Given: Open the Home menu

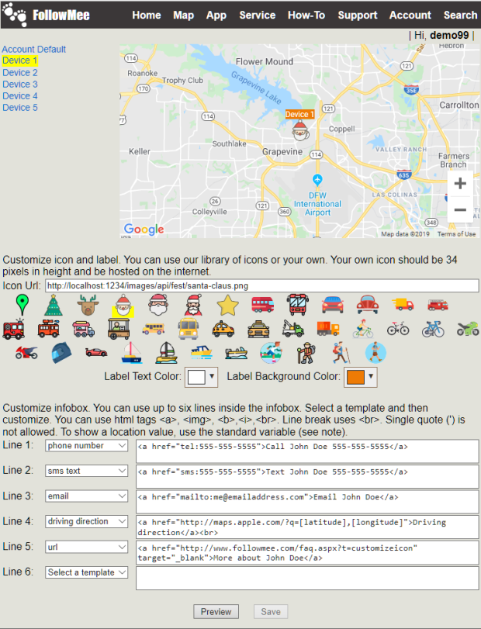Looking at the screenshot, I should click(147, 16).
